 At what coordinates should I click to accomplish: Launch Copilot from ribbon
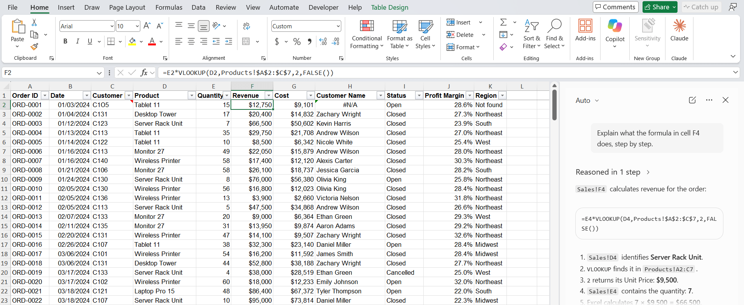coord(615,33)
